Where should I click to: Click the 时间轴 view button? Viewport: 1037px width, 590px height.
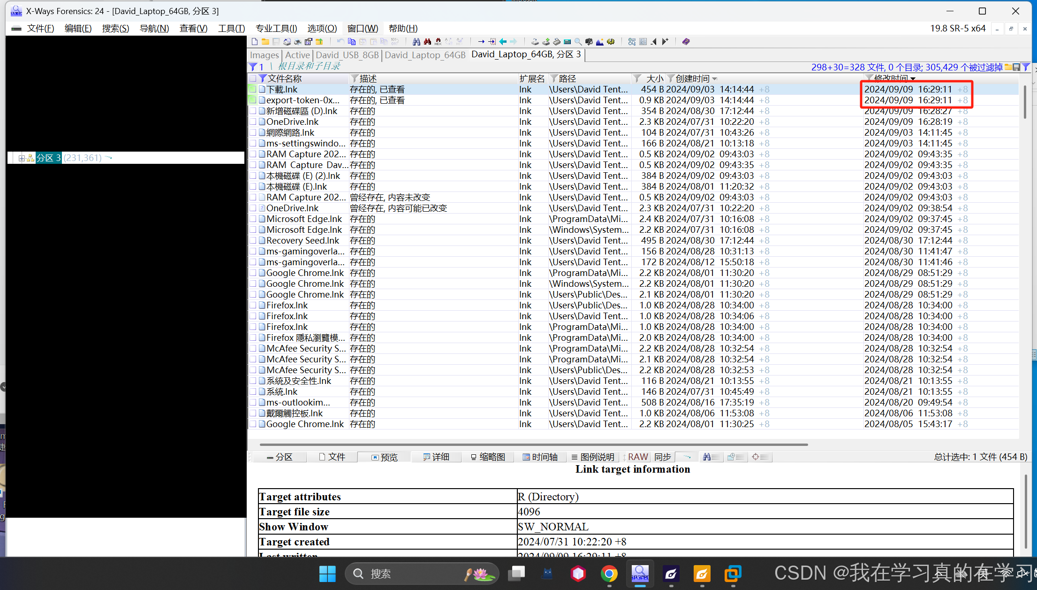point(540,457)
